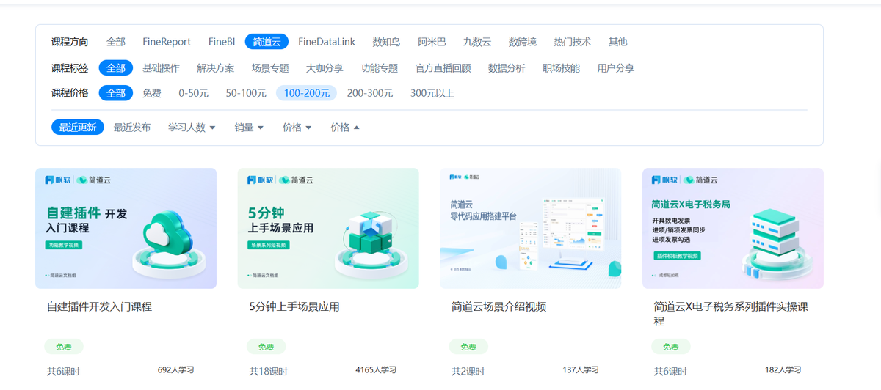Screen dimensions: 881x390
Task: Choose 阿米巴 course direction
Action: pyautogui.click(x=432, y=42)
